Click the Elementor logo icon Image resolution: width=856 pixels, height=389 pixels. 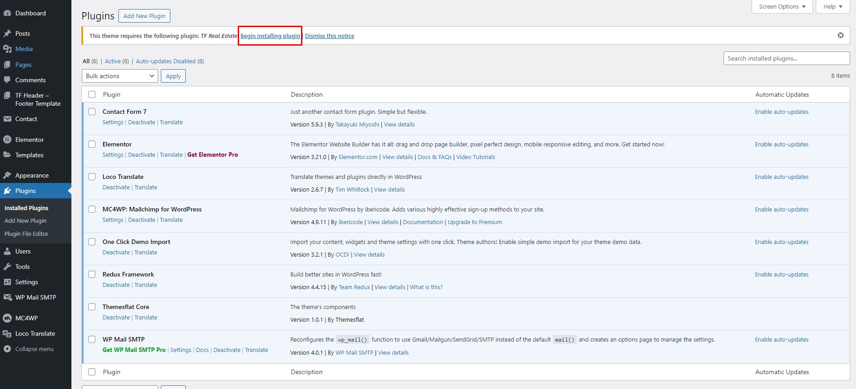tap(7, 140)
